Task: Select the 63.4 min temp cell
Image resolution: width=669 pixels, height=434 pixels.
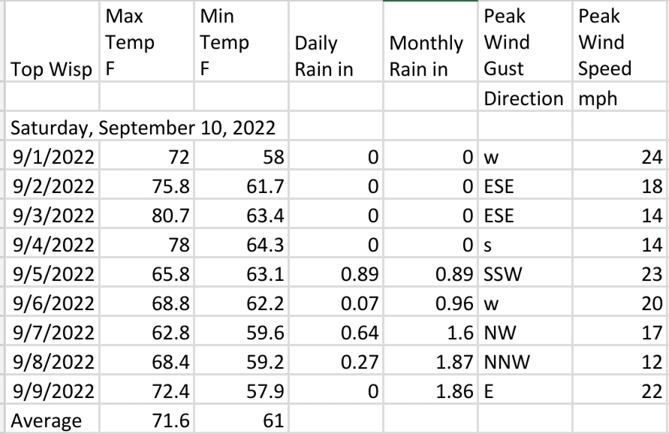Action: click(242, 215)
